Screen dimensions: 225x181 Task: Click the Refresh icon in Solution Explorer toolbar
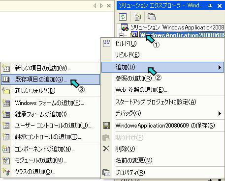[x=123, y=17]
